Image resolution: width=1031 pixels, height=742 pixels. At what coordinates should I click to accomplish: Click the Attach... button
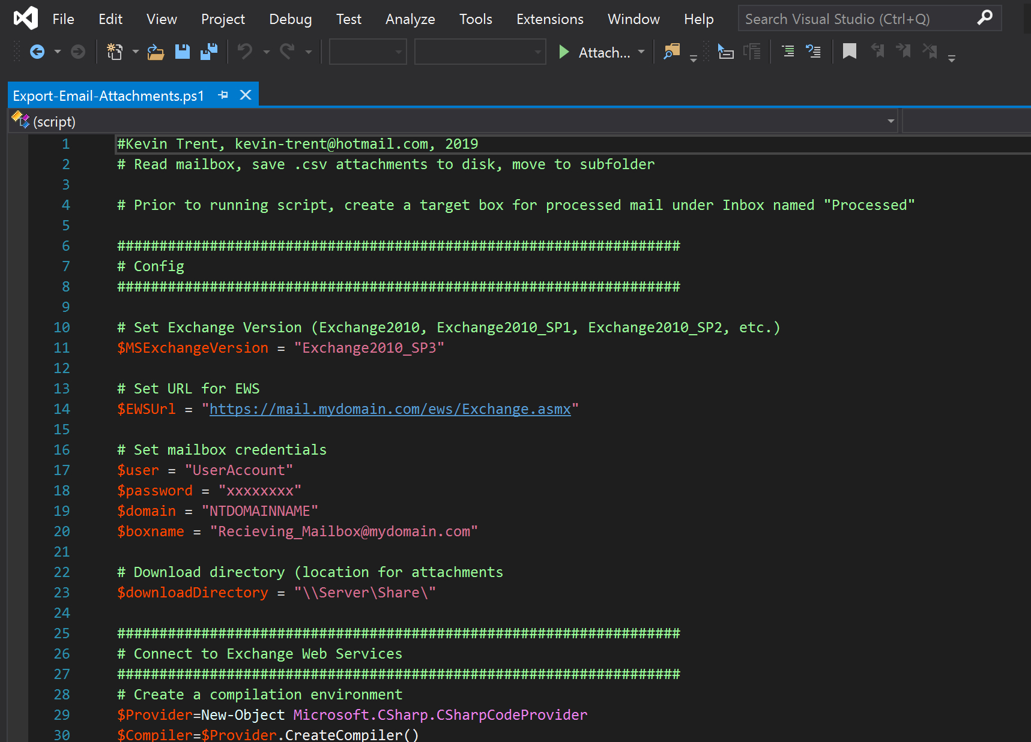click(x=603, y=53)
